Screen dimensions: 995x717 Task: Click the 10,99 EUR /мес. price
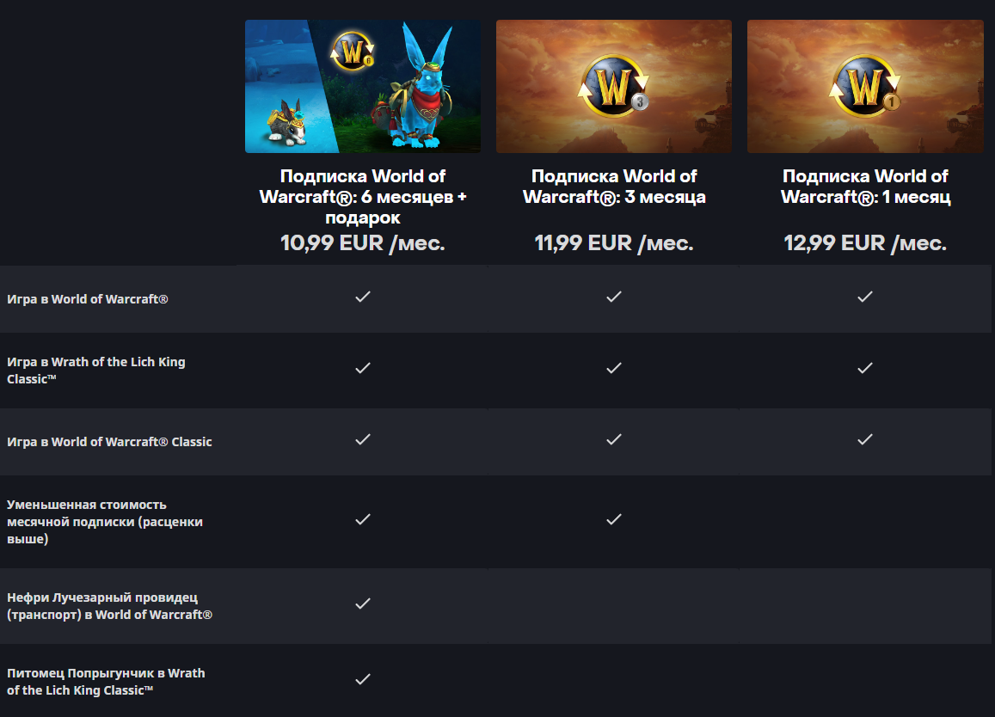tap(362, 243)
